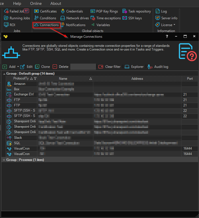The height and width of the screenshot is (218, 199).
Task: Open the PGP Key Rings manager
Action: point(104,11)
